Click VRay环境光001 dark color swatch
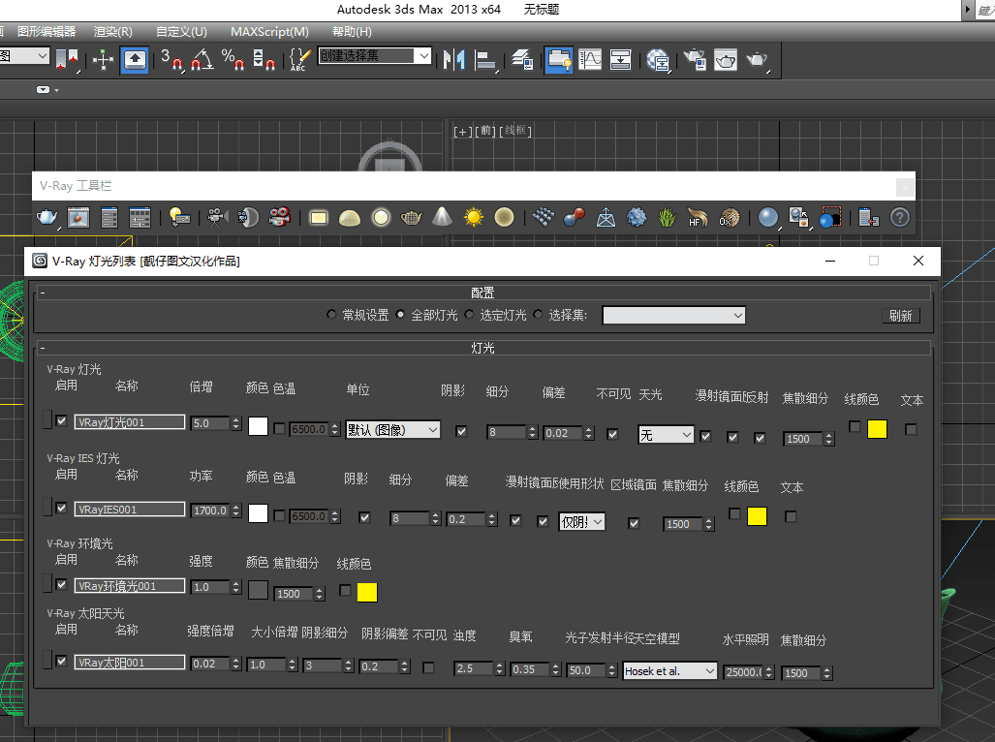This screenshot has height=742, width=995. tap(258, 590)
